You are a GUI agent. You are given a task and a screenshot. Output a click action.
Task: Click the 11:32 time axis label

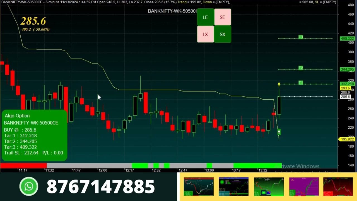coord(49,170)
